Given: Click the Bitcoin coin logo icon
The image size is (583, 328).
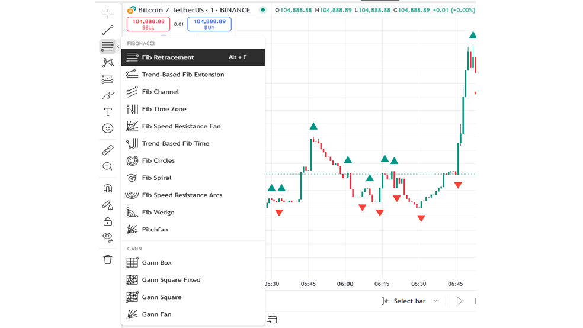Looking at the screenshot, I should pyautogui.click(x=132, y=10).
